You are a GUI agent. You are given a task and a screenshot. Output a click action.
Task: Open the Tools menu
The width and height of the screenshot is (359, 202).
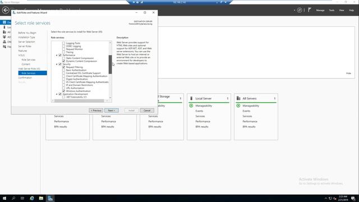click(332, 10)
